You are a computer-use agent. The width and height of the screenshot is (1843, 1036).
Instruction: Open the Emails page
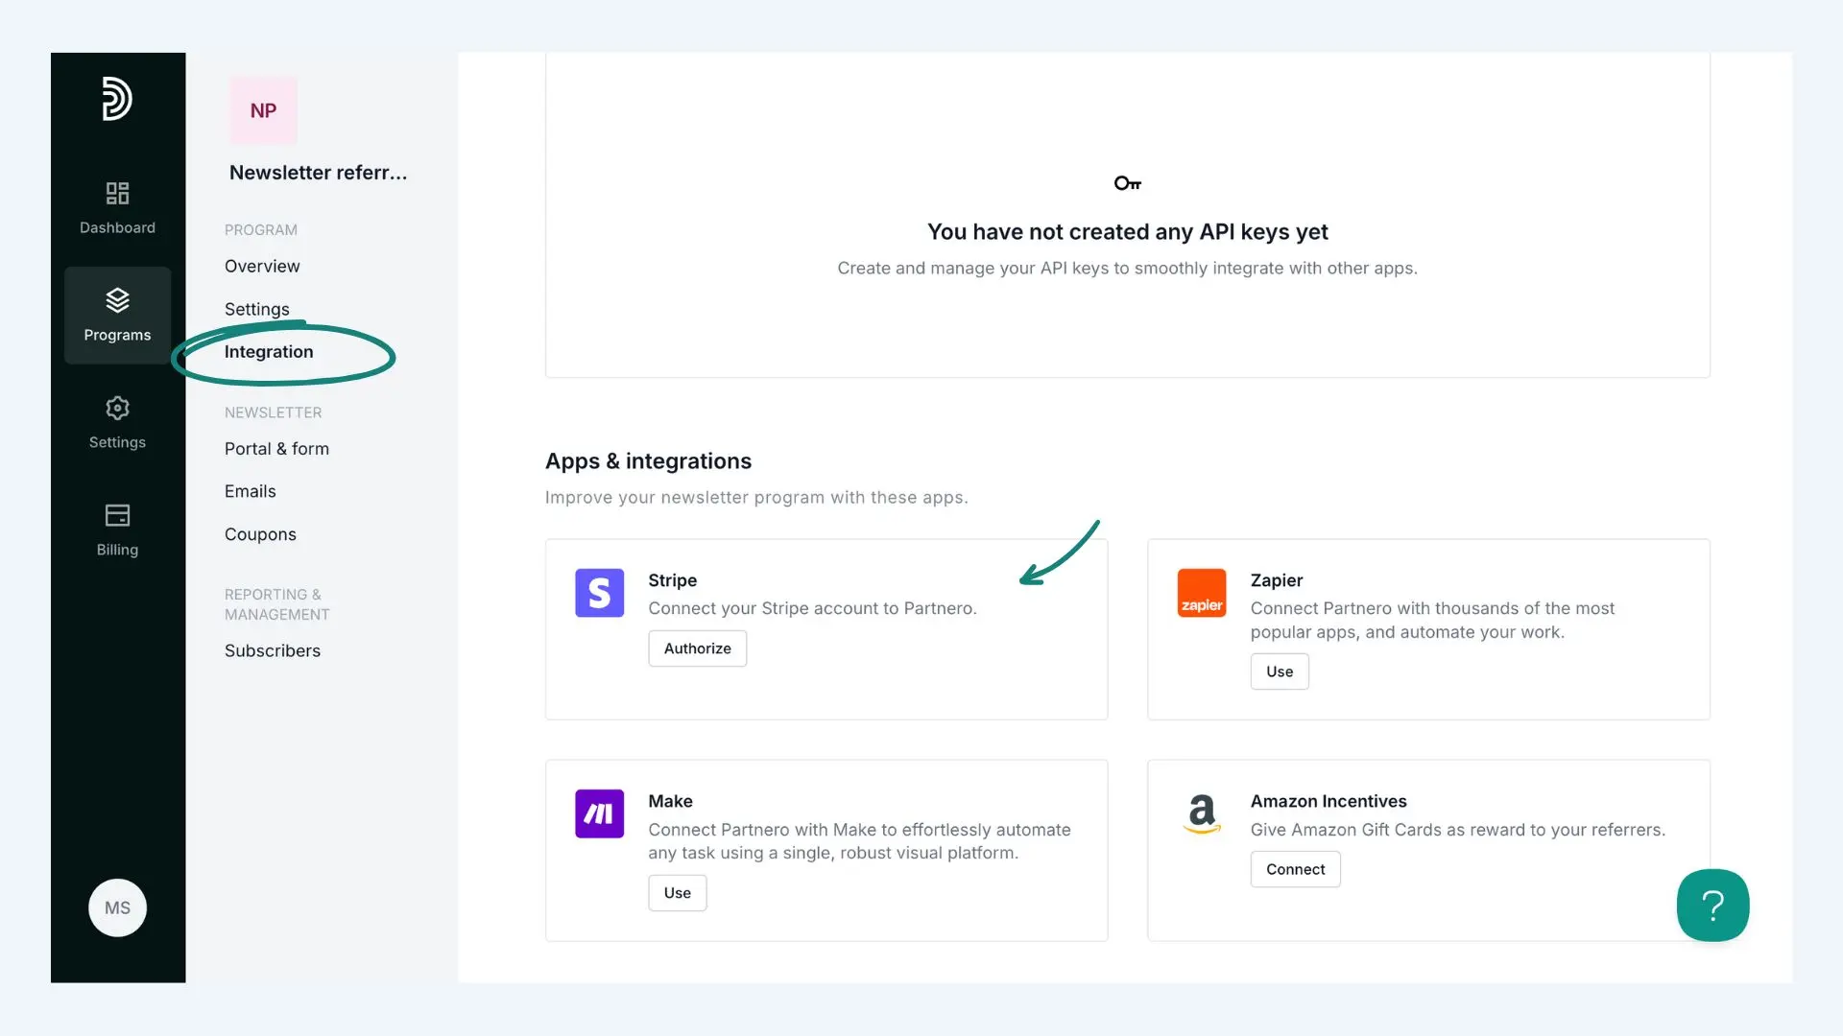250,490
